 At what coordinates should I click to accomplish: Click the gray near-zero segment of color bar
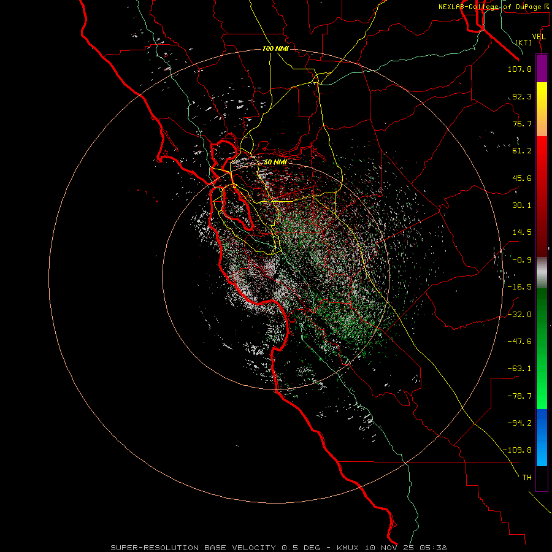(x=542, y=271)
